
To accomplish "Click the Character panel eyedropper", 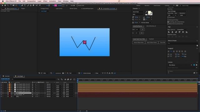I will (x=146, y=12).
